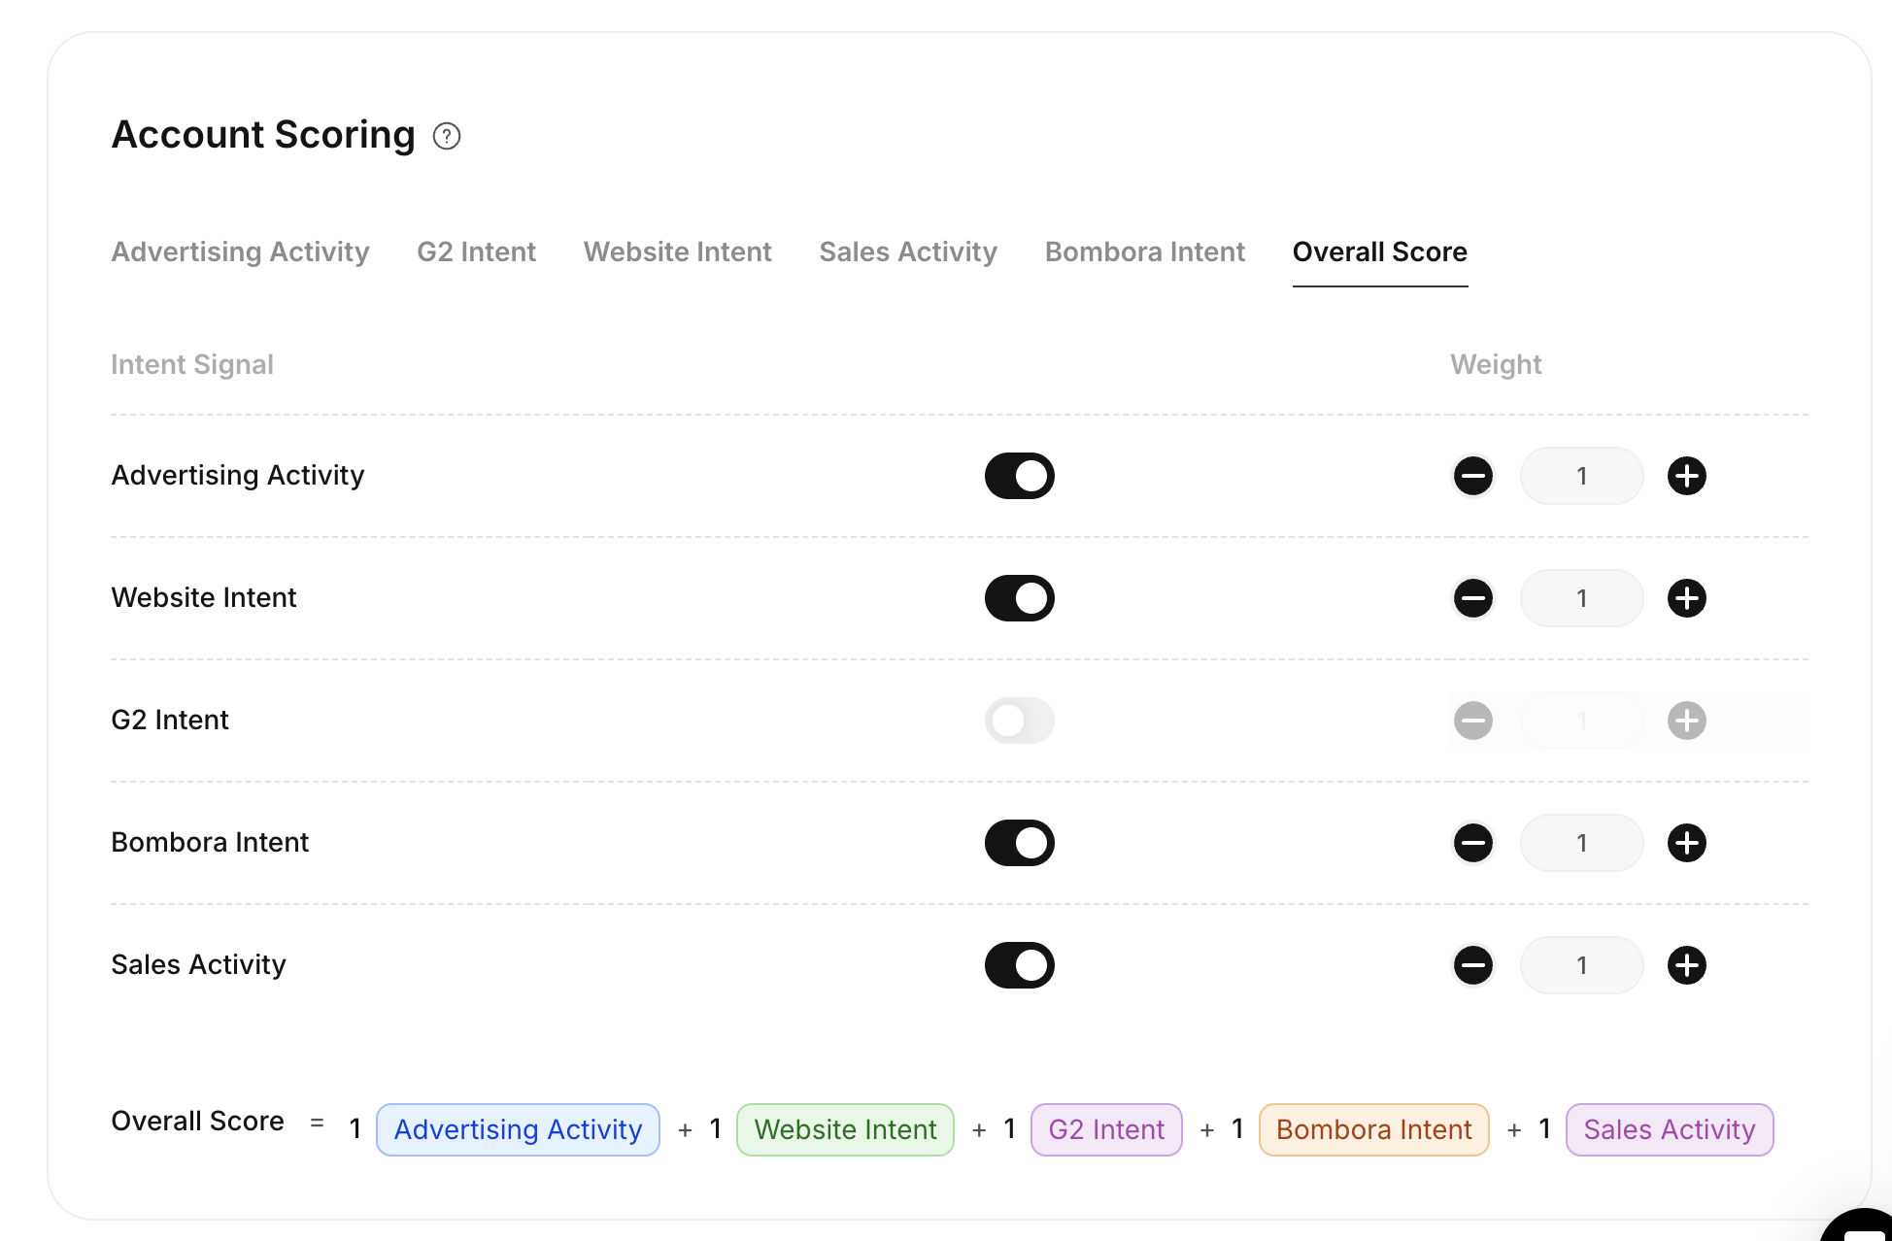Open the Advertising Activity tab
Image resolution: width=1892 pixels, height=1241 pixels.
[x=240, y=252]
